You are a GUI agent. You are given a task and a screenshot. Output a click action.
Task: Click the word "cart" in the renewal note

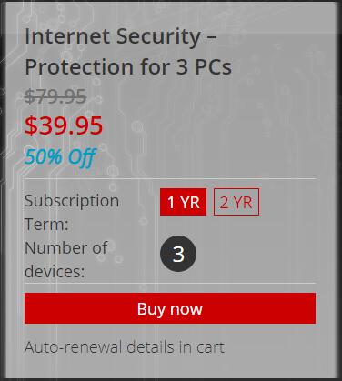click(x=210, y=347)
